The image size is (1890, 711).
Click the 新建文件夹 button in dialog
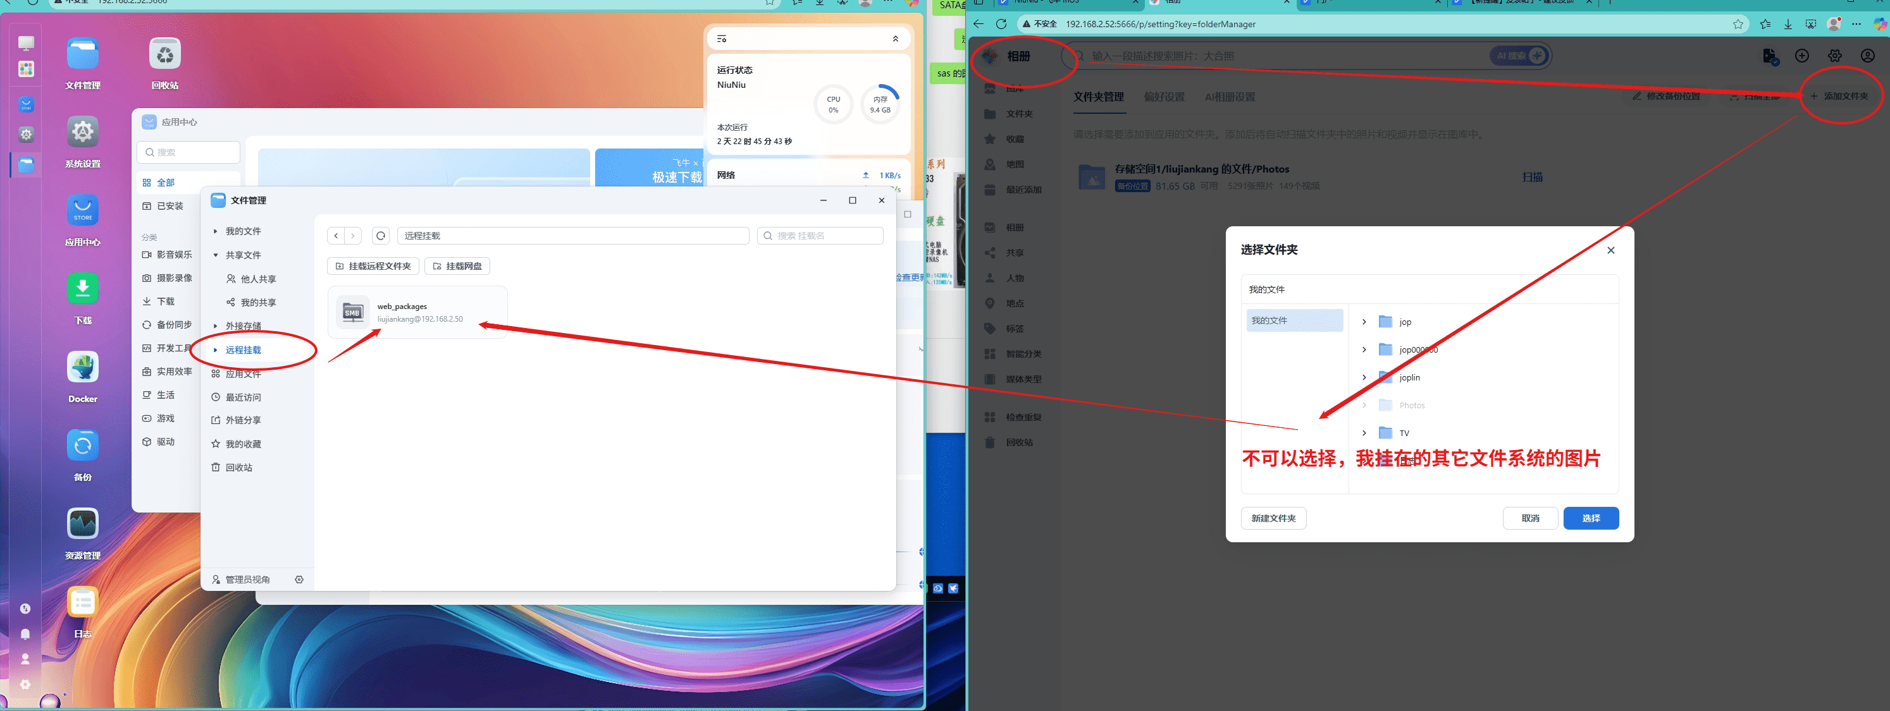pyautogui.click(x=1273, y=518)
